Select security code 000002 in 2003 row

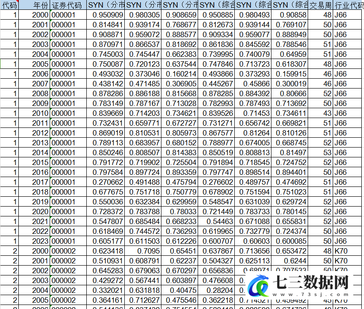point(68,280)
